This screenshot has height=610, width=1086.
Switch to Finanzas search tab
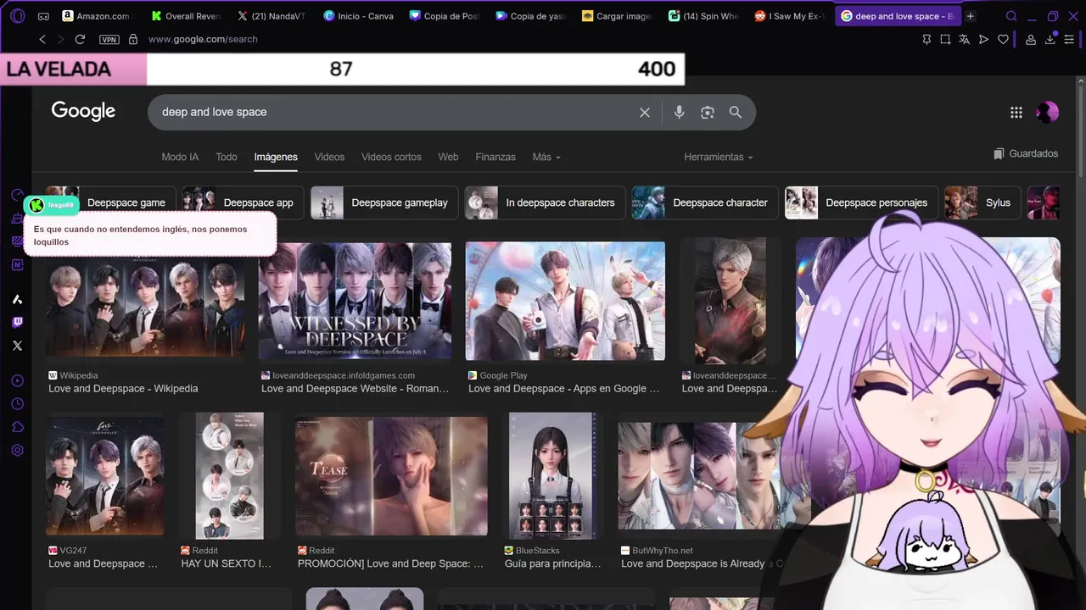[x=495, y=157]
